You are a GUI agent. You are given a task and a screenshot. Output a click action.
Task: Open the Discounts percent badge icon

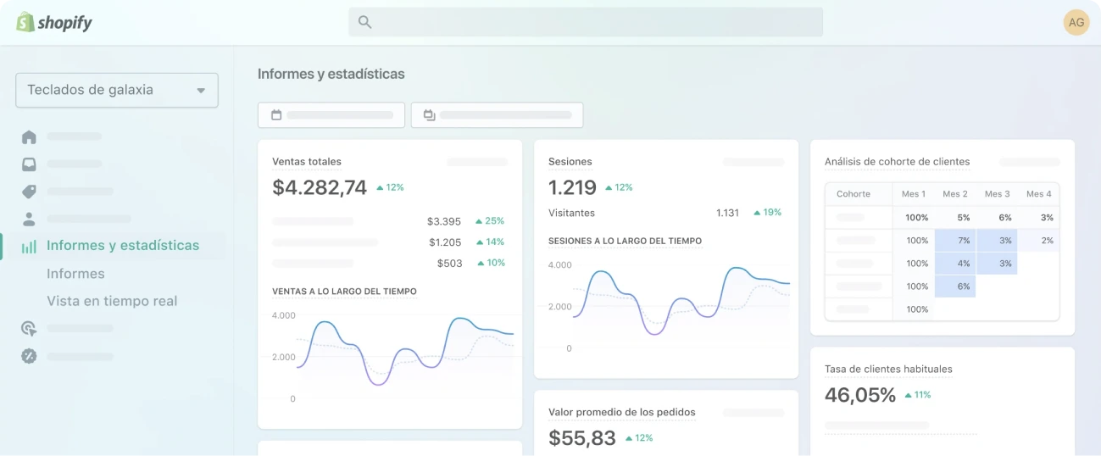[x=29, y=356]
